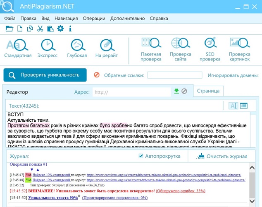Open the Навигация menu
The height and width of the screenshot is (207, 262).
pyautogui.click(x=66, y=18)
